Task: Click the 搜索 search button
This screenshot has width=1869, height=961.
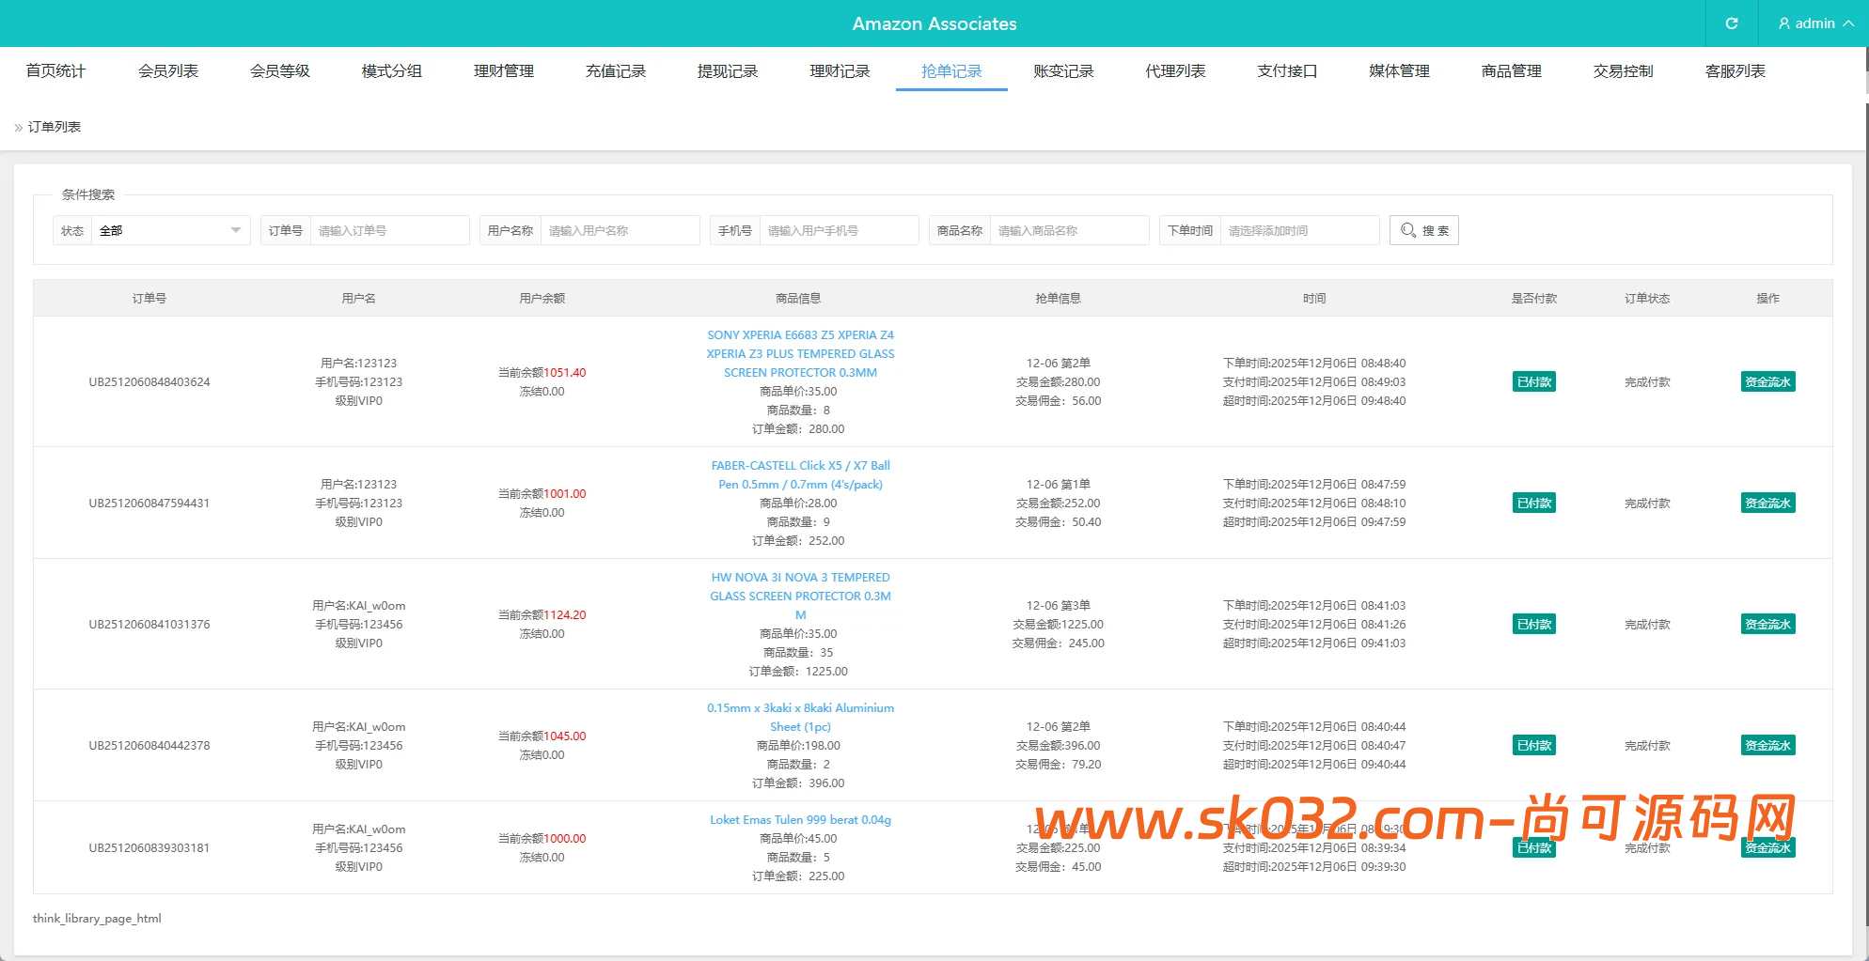Action: click(1423, 230)
